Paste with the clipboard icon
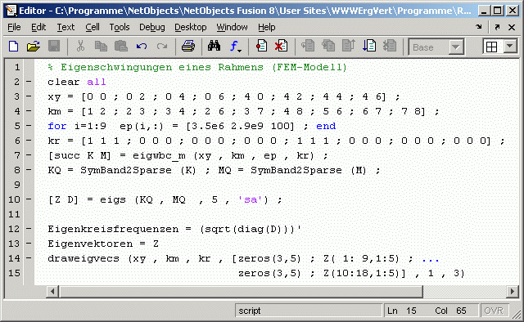The image size is (524, 322). (121, 46)
